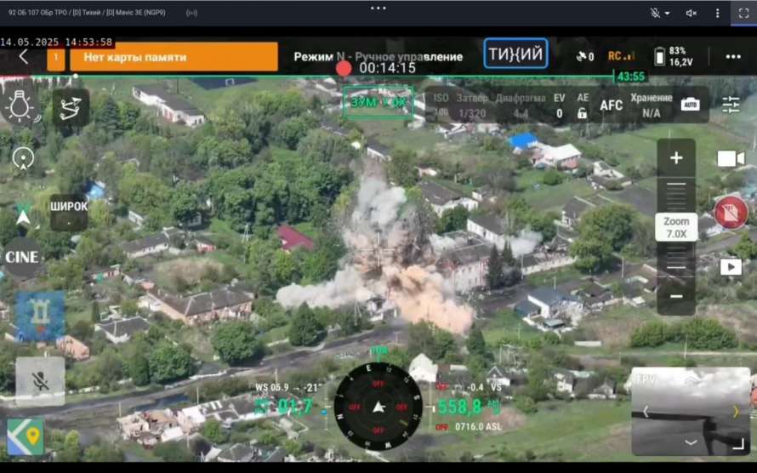Zoom in with the plus button

676,158
